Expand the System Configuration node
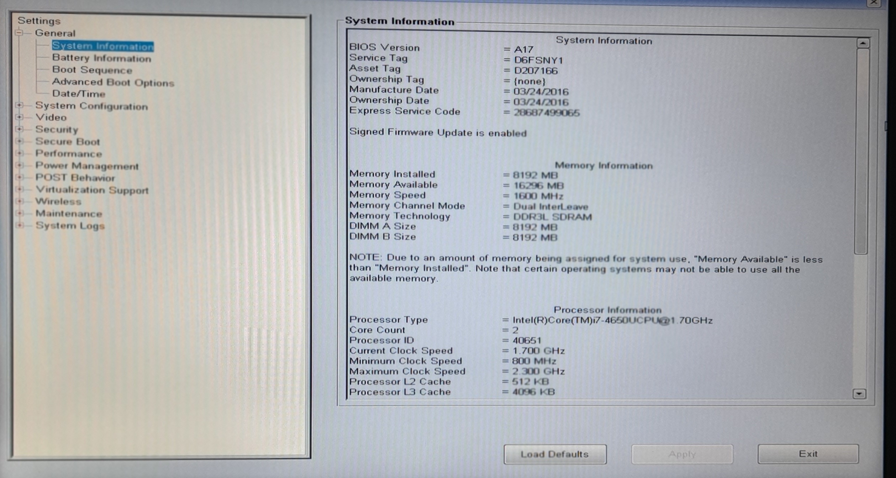 click(x=20, y=105)
